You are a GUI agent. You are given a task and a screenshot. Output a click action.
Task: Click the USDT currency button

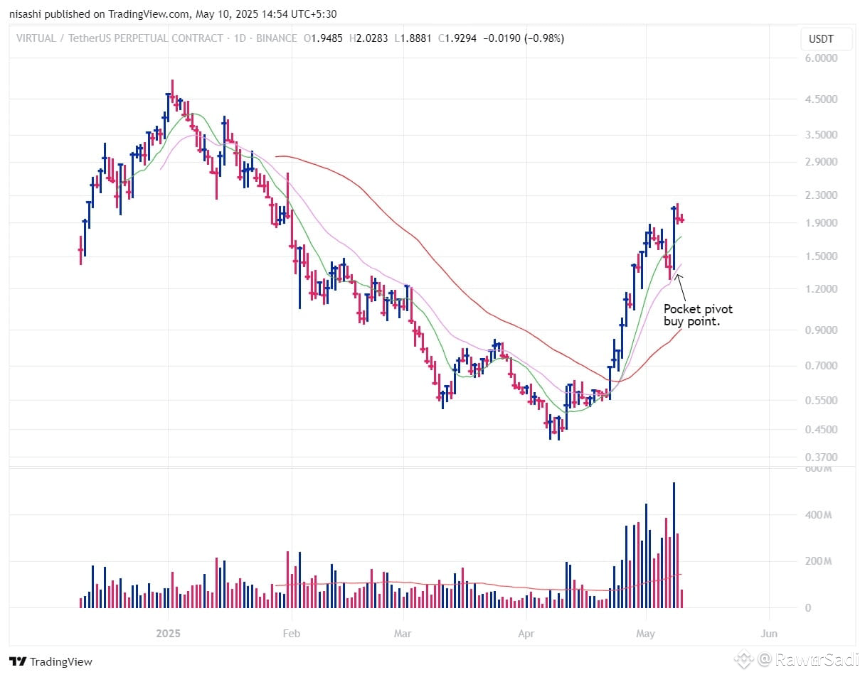(826, 39)
